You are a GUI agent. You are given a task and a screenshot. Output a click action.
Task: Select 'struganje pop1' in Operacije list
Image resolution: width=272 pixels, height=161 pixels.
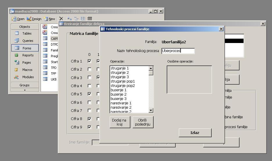click(129, 81)
